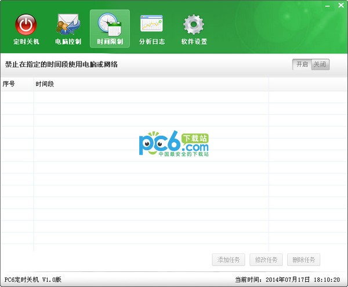Click the 时间段 column header
This screenshot has height=287, width=348.
coord(151,84)
